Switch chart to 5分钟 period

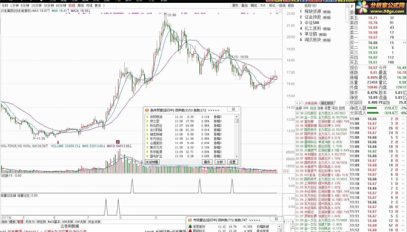pos(25,5)
